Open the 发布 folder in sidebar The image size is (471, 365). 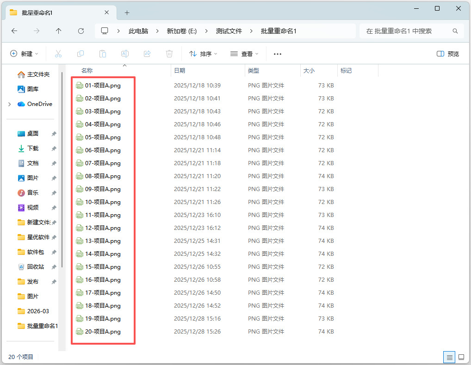click(x=28, y=281)
